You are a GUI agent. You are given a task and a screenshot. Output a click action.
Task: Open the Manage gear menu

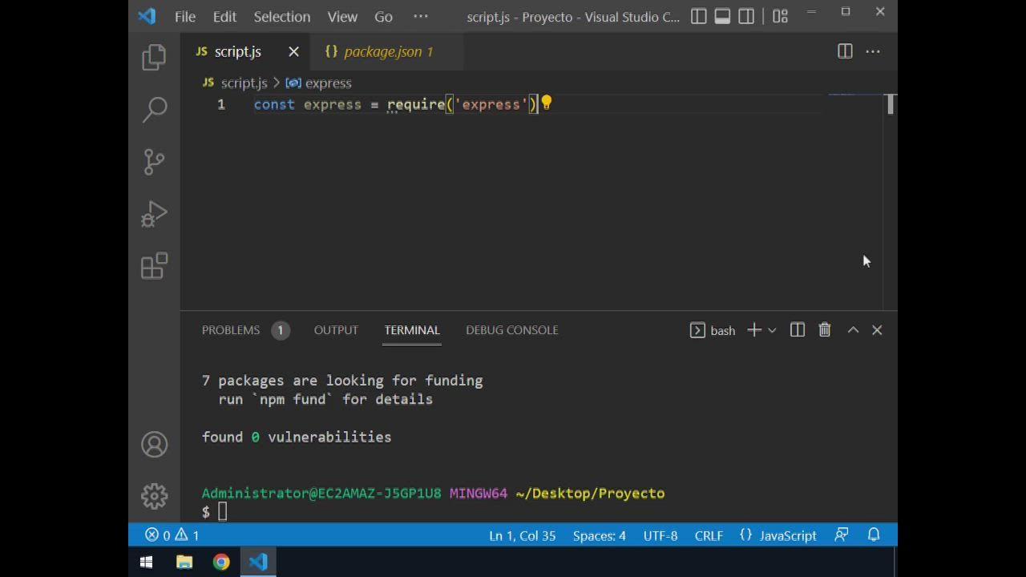tap(154, 496)
